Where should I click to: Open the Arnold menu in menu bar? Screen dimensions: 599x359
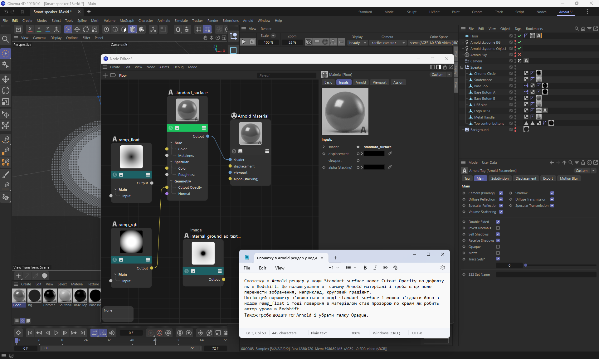(248, 21)
